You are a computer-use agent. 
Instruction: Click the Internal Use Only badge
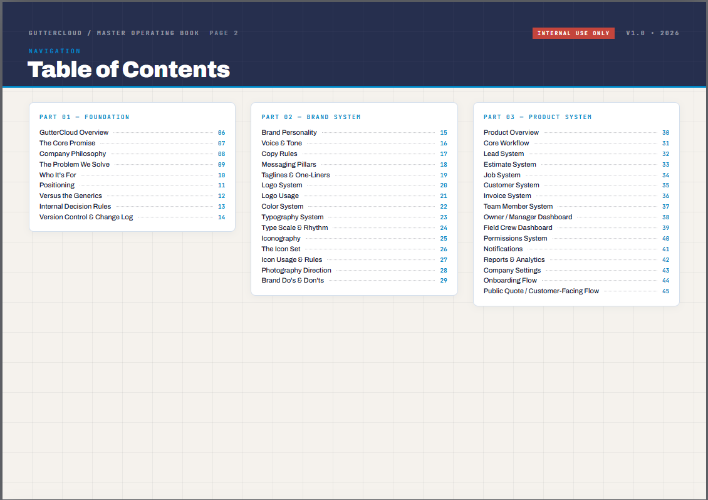point(573,33)
